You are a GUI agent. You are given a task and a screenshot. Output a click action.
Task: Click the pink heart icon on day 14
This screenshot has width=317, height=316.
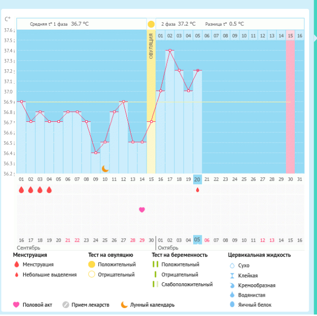click(142, 210)
